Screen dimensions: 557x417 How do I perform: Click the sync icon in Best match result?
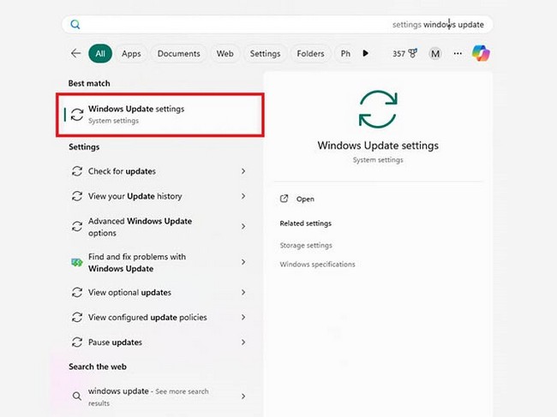coord(77,115)
